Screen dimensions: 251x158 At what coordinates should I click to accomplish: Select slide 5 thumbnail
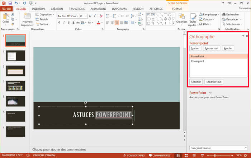point(15,101)
